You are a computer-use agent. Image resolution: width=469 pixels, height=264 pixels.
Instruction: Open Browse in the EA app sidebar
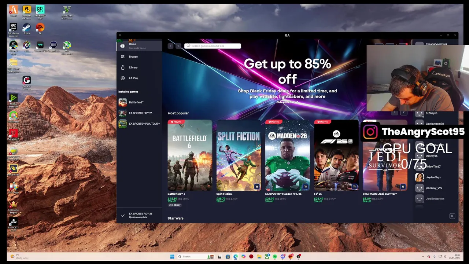click(x=139, y=57)
